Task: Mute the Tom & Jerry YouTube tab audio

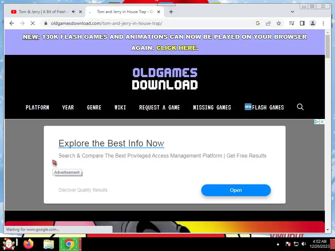Action: 74,12
